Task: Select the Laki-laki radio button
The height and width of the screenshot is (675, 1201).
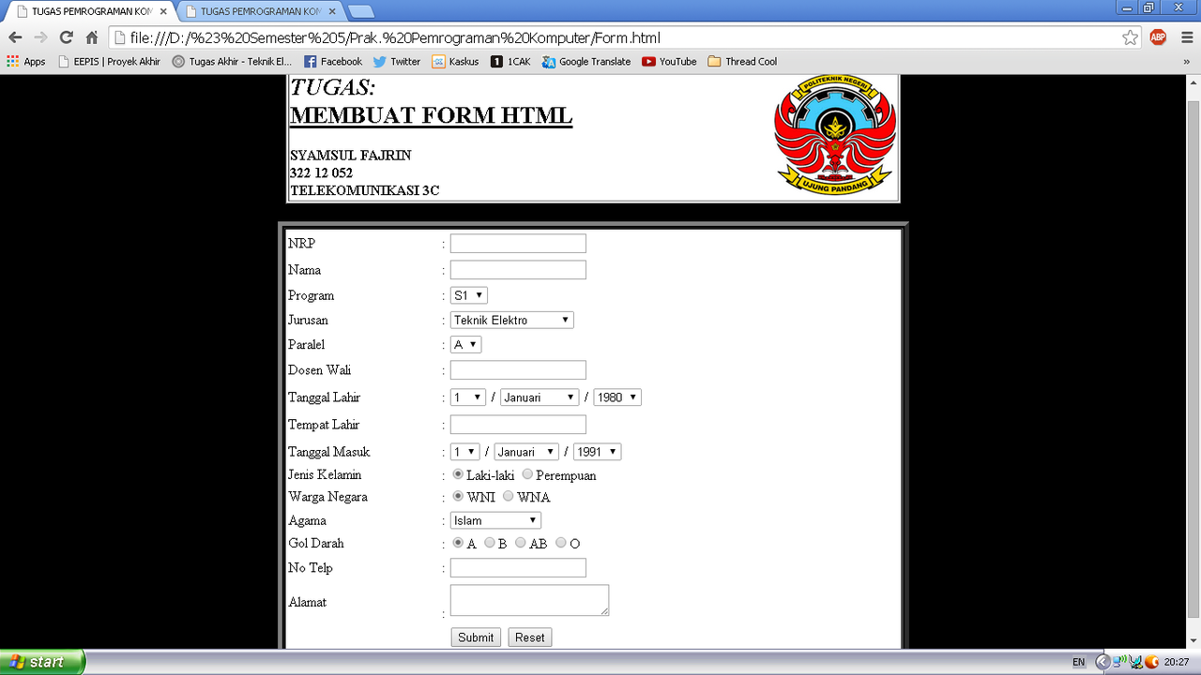Action: tap(458, 474)
